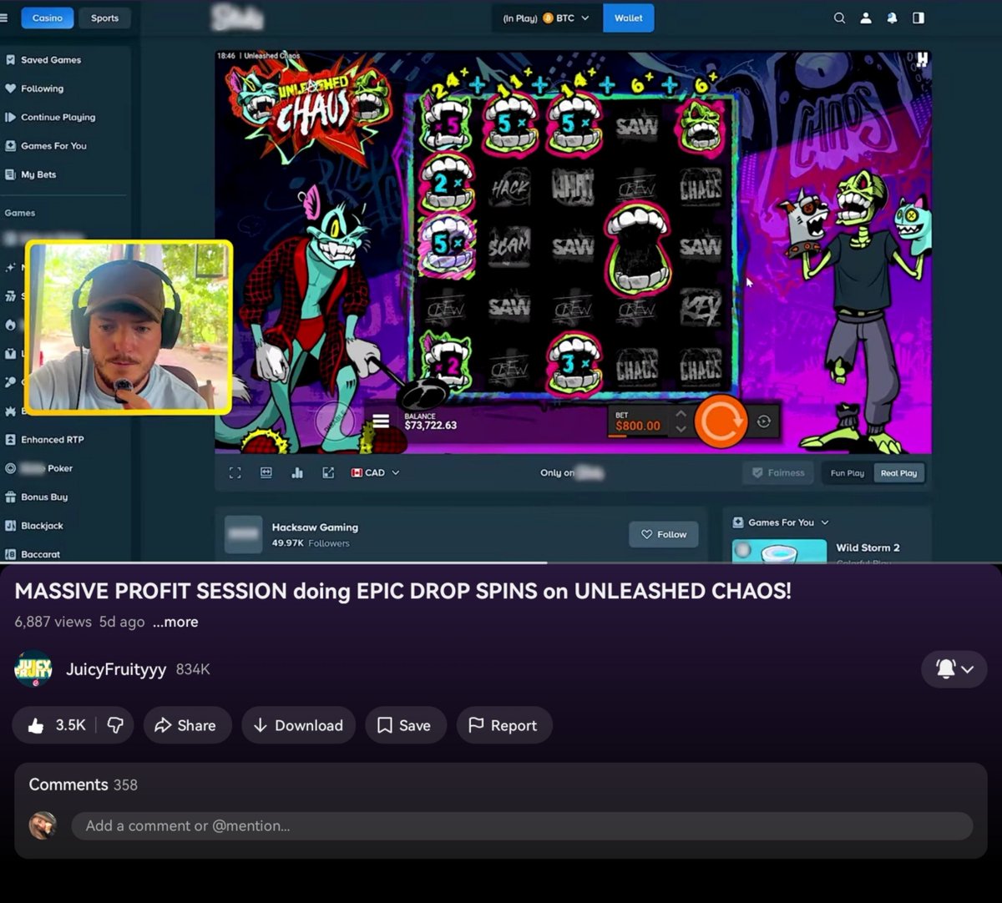Decrease bet with down arrow

coord(681,429)
